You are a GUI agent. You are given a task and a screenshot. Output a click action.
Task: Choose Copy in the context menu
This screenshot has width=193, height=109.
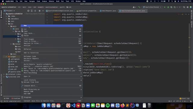(52, 31)
